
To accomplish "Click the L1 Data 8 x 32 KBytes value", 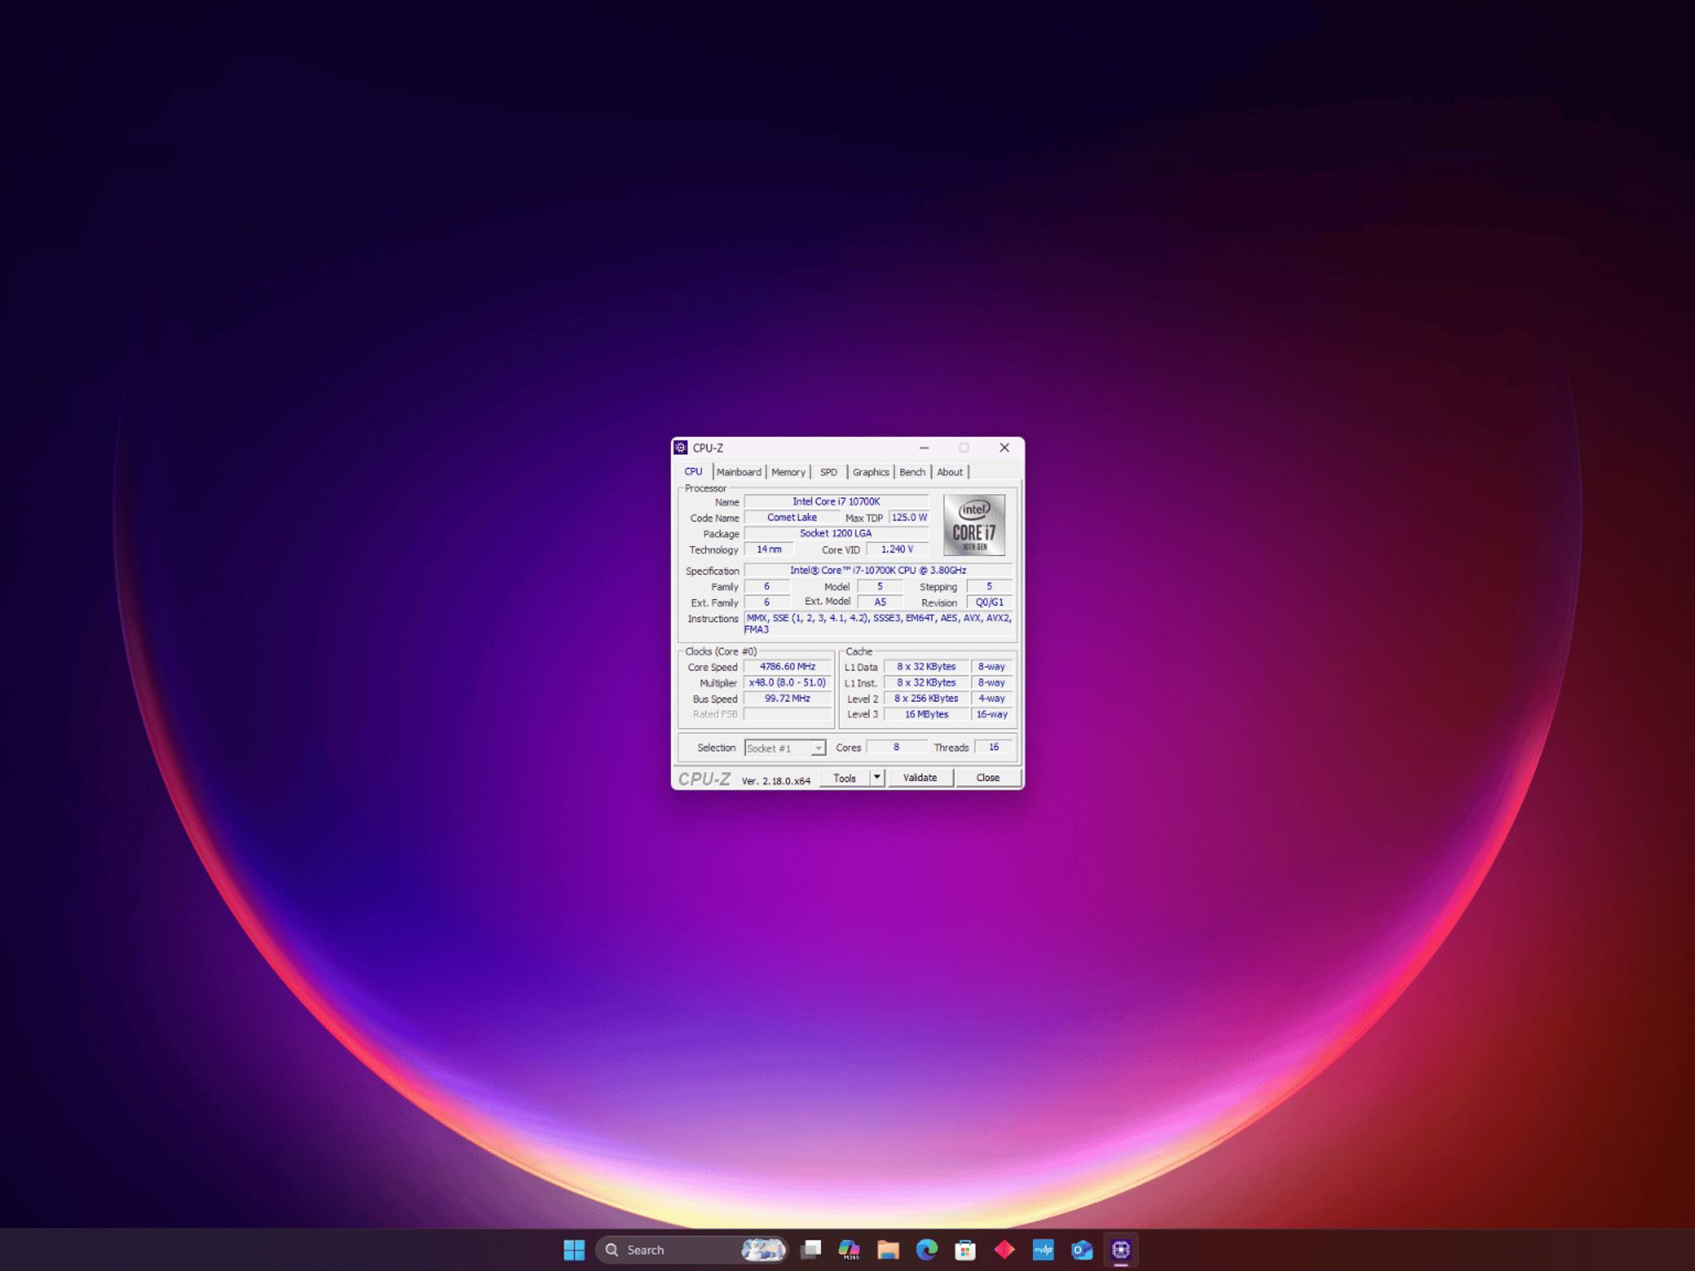I will 926,667.
